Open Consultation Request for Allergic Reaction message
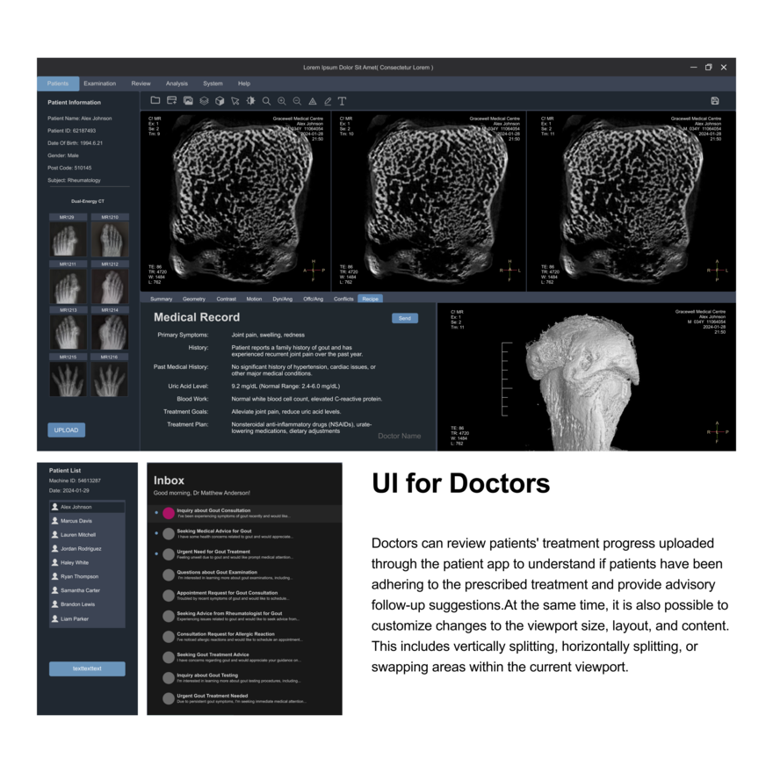The image size is (773, 773). (x=244, y=637)
